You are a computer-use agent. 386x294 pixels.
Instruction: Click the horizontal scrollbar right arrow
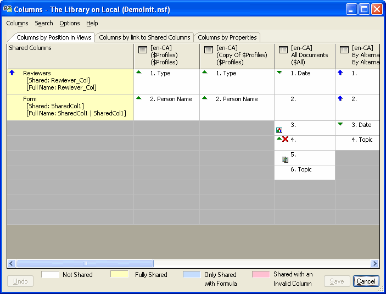(x=375, y=264)
